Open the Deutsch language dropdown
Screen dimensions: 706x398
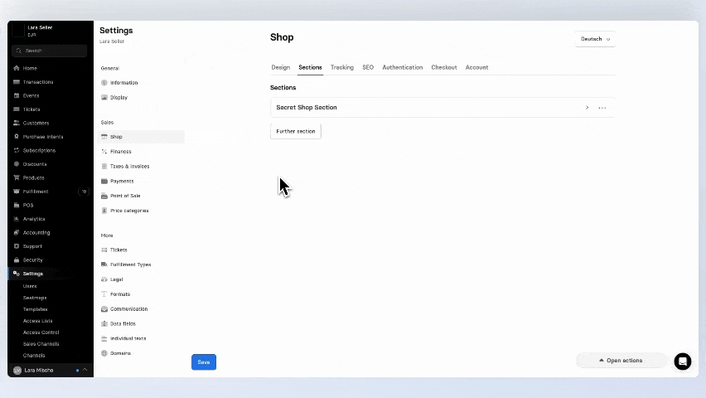pos(595,39)
